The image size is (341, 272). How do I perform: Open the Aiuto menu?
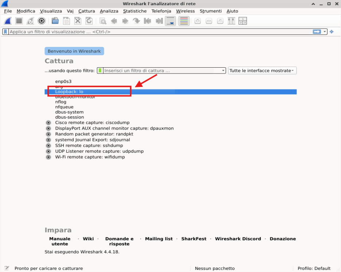[232, 11]
